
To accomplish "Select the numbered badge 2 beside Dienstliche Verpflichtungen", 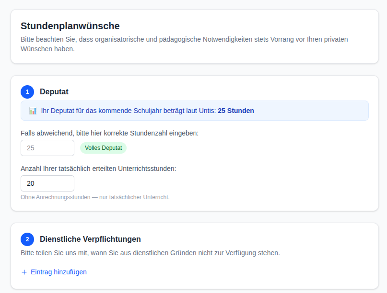I will 27,239.
